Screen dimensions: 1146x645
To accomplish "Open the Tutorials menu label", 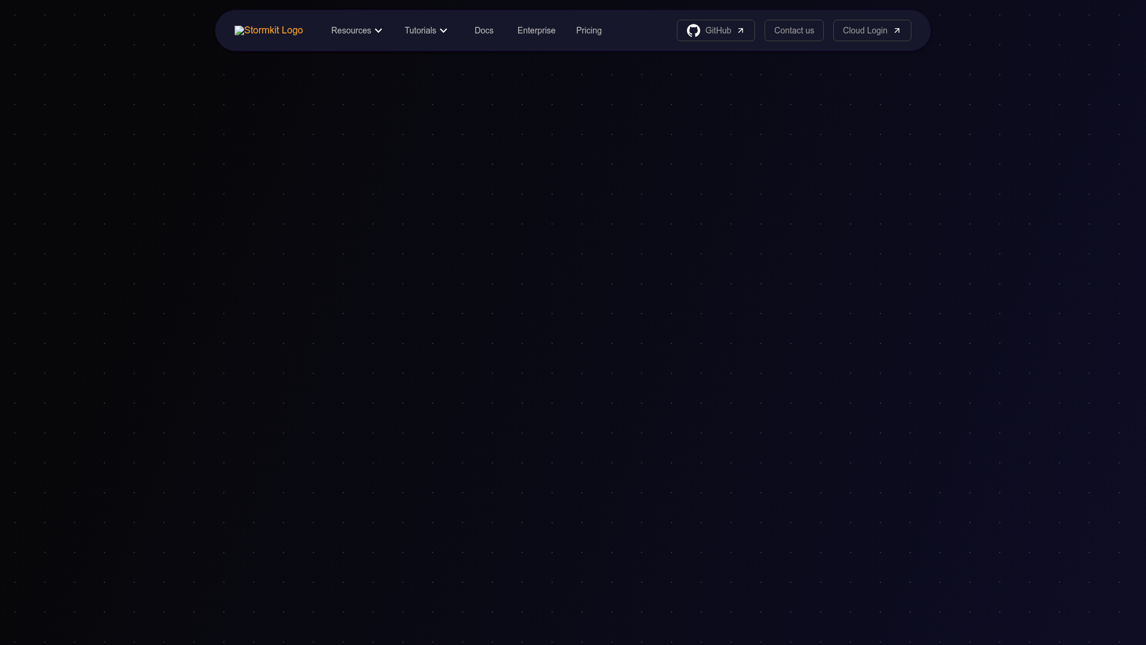I will (x=420, y=30).
